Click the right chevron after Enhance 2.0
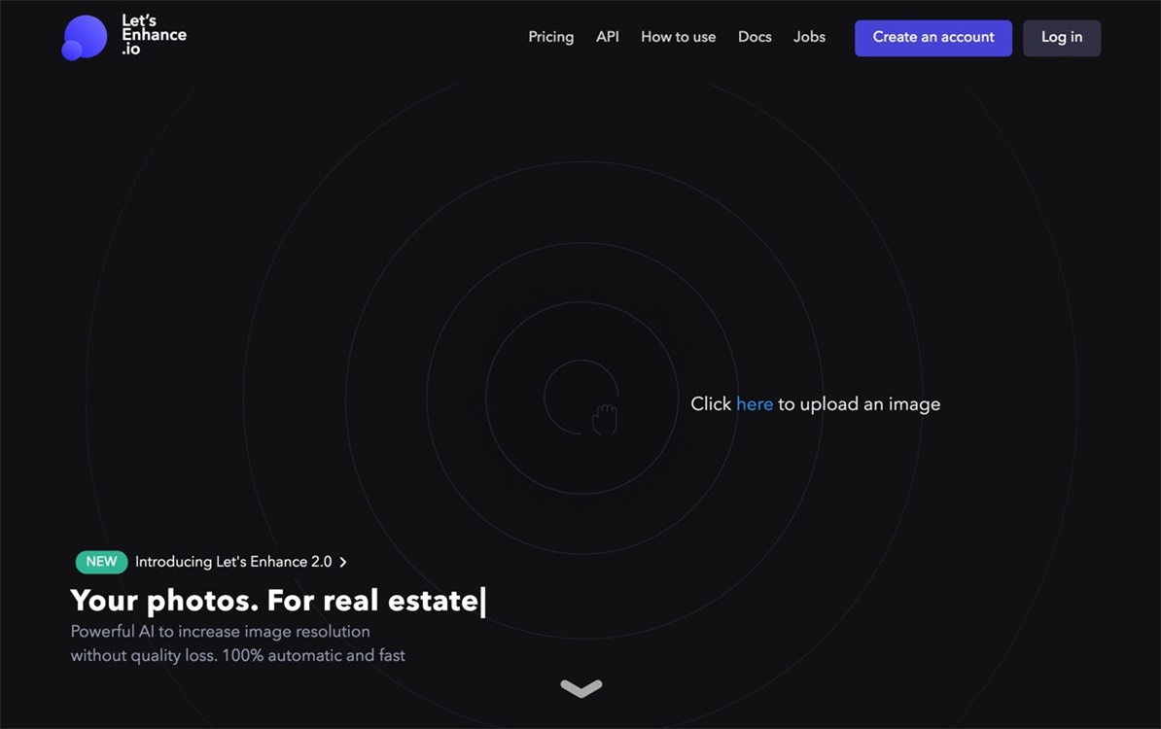 (343, 562)
